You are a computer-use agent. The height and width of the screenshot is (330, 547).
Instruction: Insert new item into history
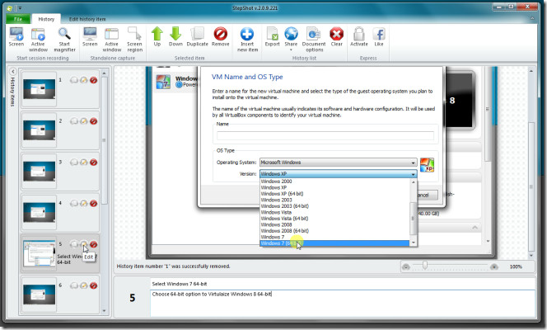coord(247,40)
